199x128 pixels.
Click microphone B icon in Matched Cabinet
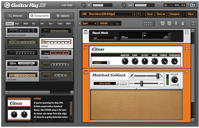click(161, 76)
